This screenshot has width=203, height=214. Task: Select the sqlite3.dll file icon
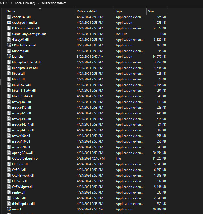coord(9,198)
